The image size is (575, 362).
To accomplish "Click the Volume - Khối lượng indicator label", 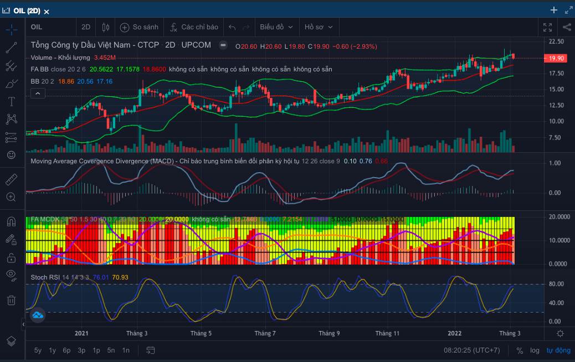I will coord(60,58).
